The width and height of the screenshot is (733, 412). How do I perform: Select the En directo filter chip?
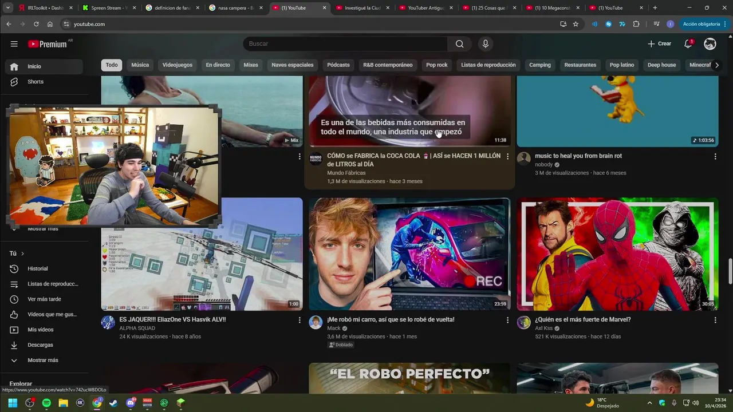(218, 65)
